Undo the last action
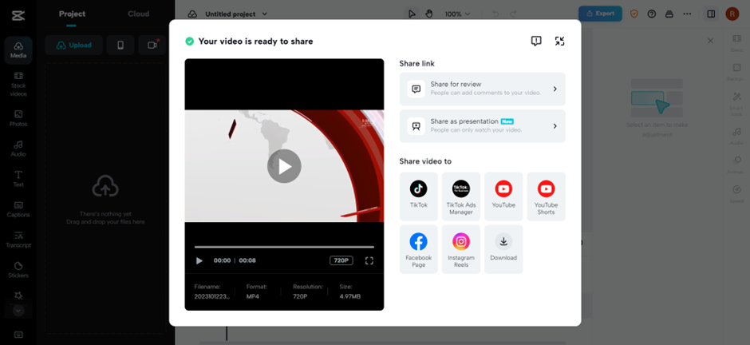The height and width of the screenshot is (345, 750). click(495, 14)
